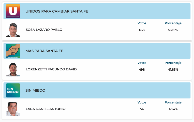Click the 41,85% percentage value
194x122 pixels.
coord(173,70)
